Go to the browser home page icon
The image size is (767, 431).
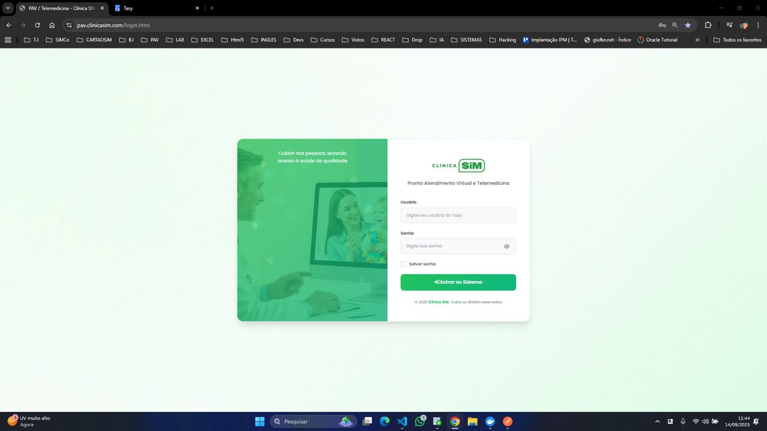point(52,25)
